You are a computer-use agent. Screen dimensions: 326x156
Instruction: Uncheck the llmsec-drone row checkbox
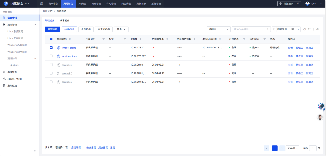51,48
